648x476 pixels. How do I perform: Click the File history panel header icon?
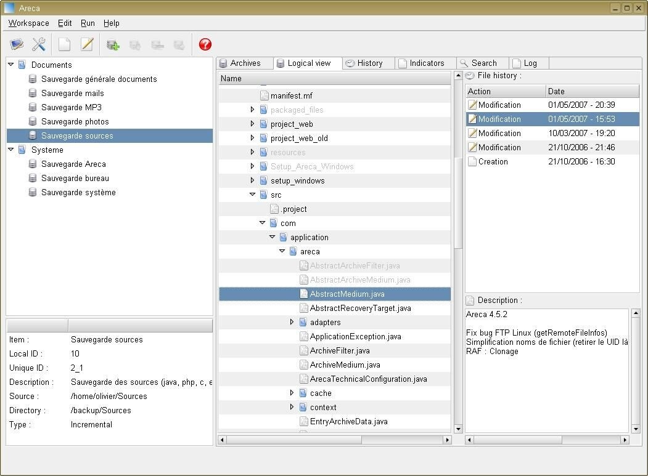click(x=469, y=76)
